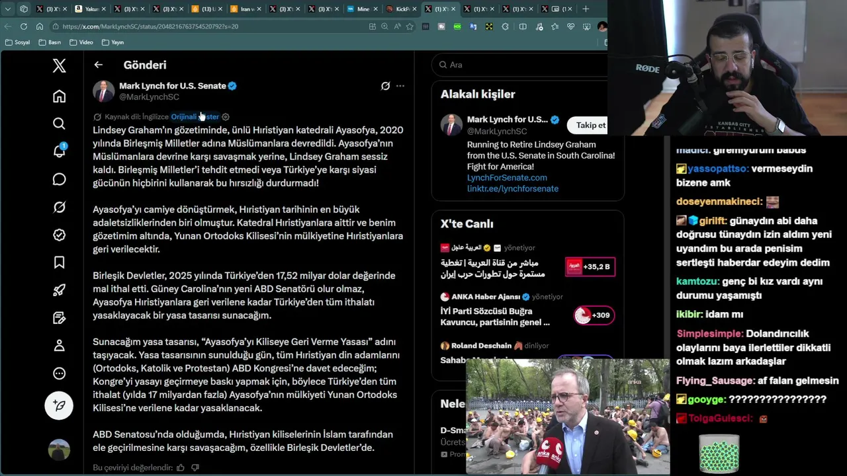Activate the read aloud icon in address bar
The height and width of the screenshot is (476, 847).
pos(397,26)
